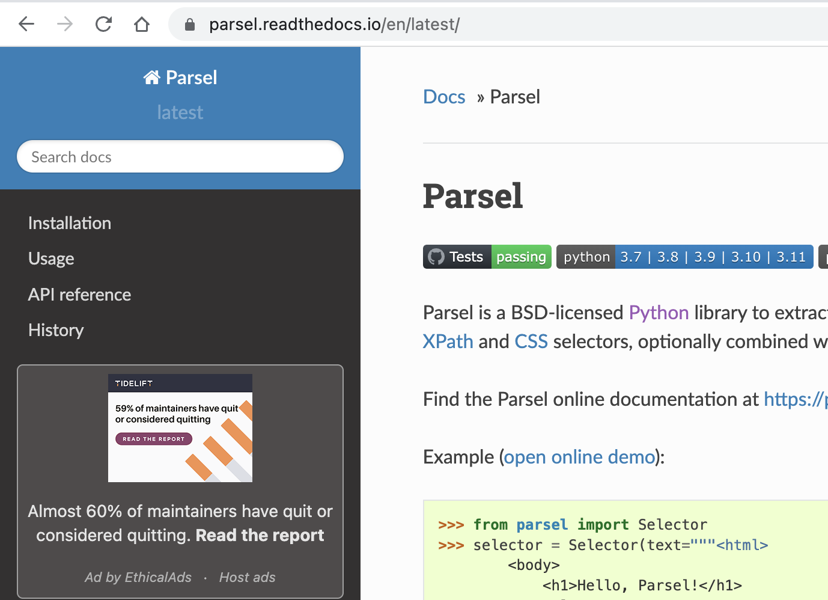Open the Installation page
Image resolution: width=828 pixels, height=600 pixels.
click(x=70, y=223)
